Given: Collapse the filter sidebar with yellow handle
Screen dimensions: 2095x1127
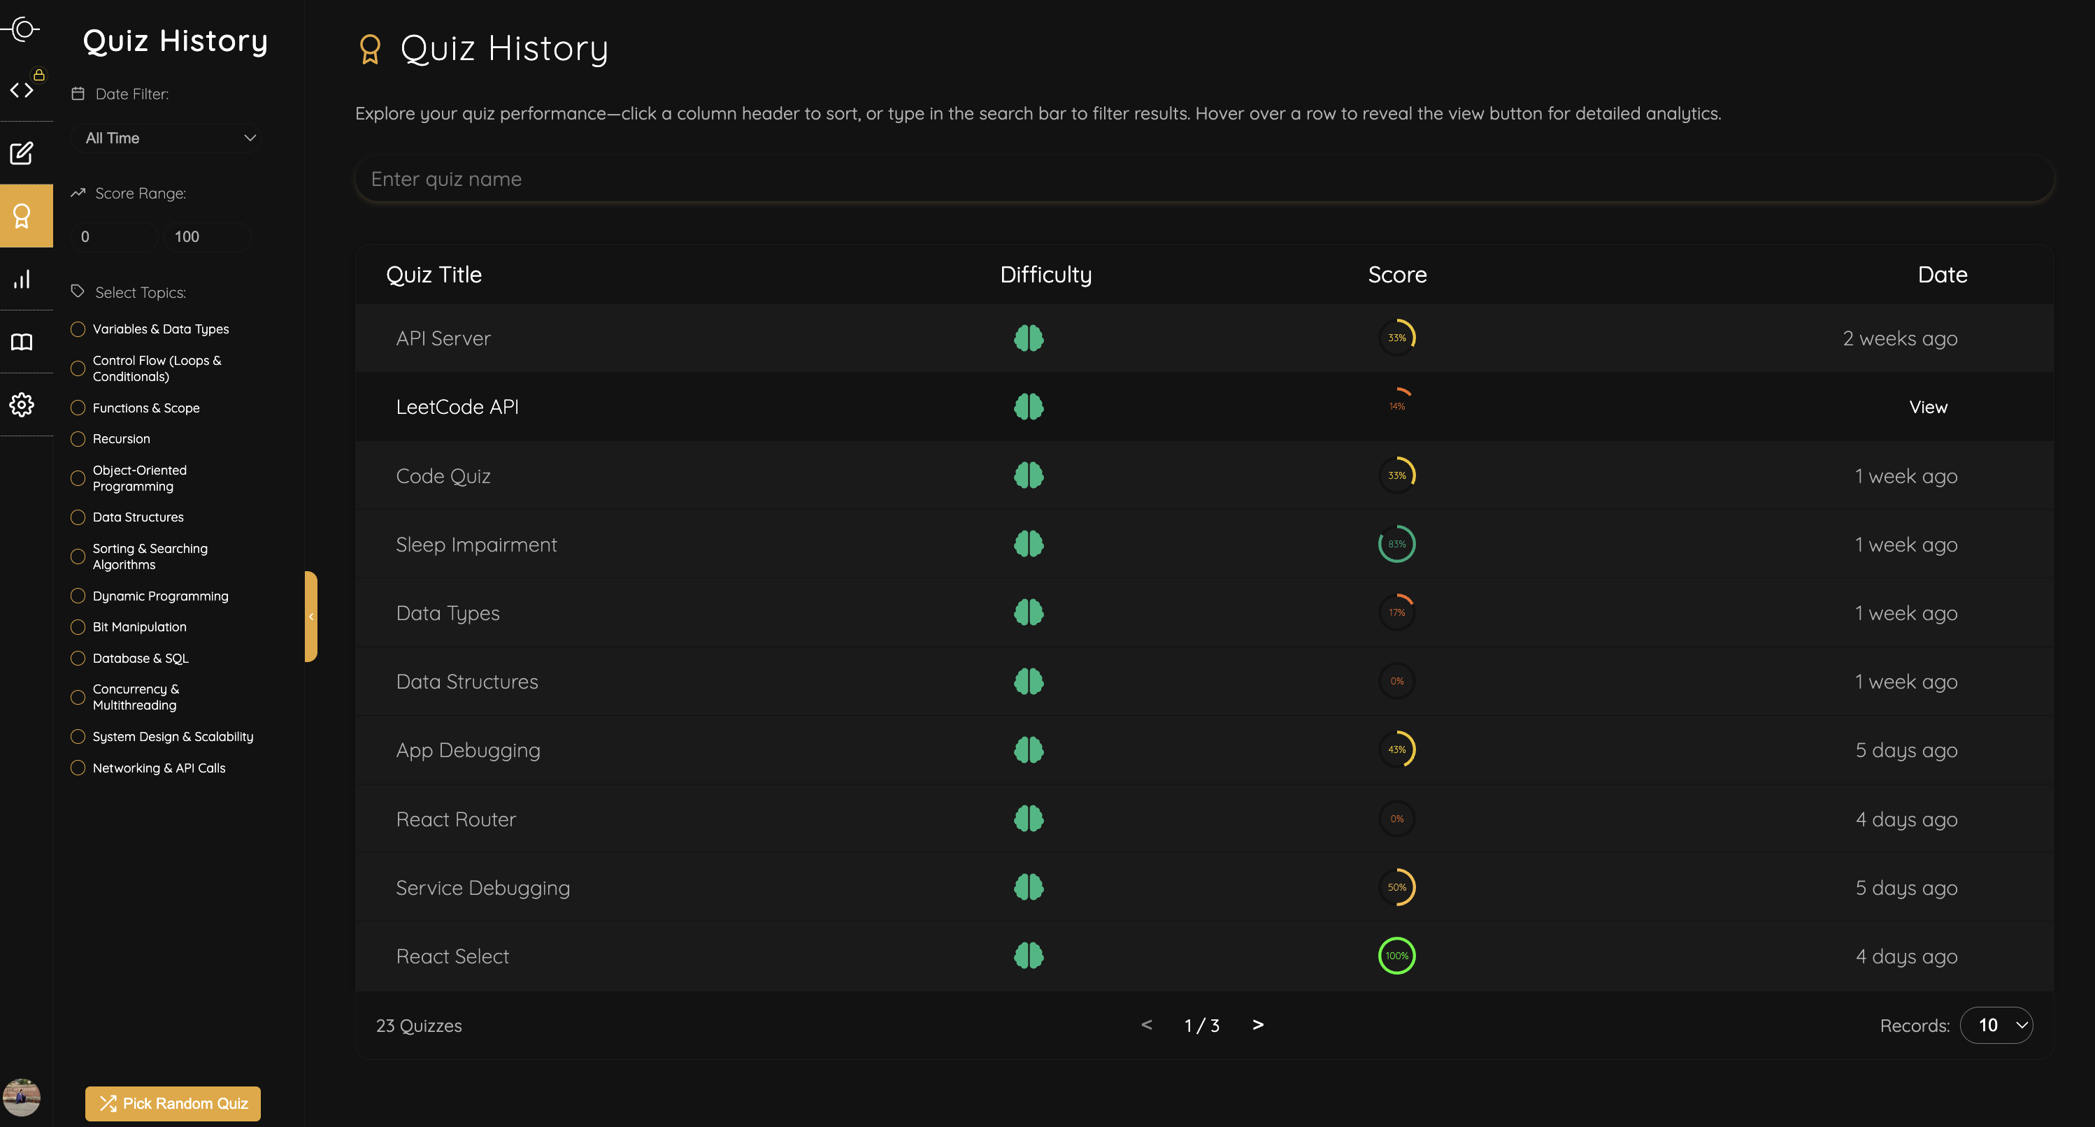Looking at the screenshot, I should [x=310, y=617].
